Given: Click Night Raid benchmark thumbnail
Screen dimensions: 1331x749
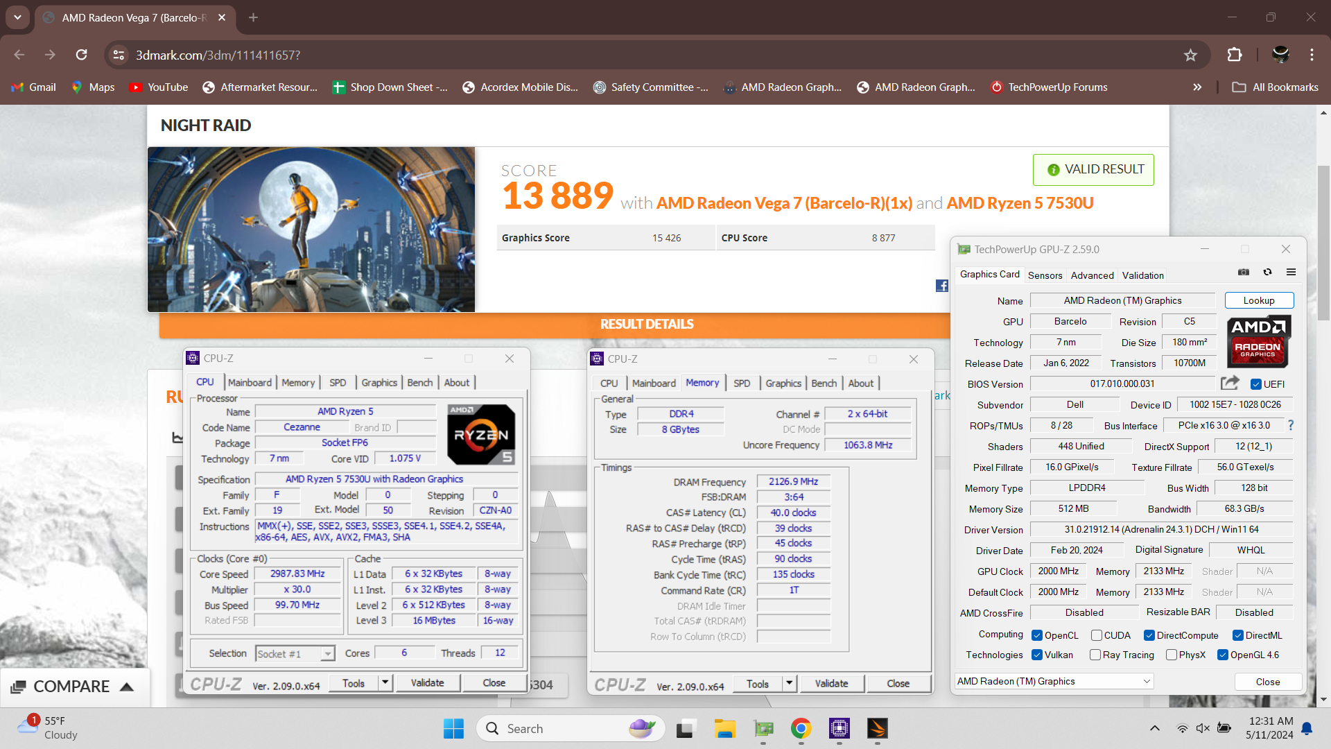Looking at the screenshot, I should [311, 230].
